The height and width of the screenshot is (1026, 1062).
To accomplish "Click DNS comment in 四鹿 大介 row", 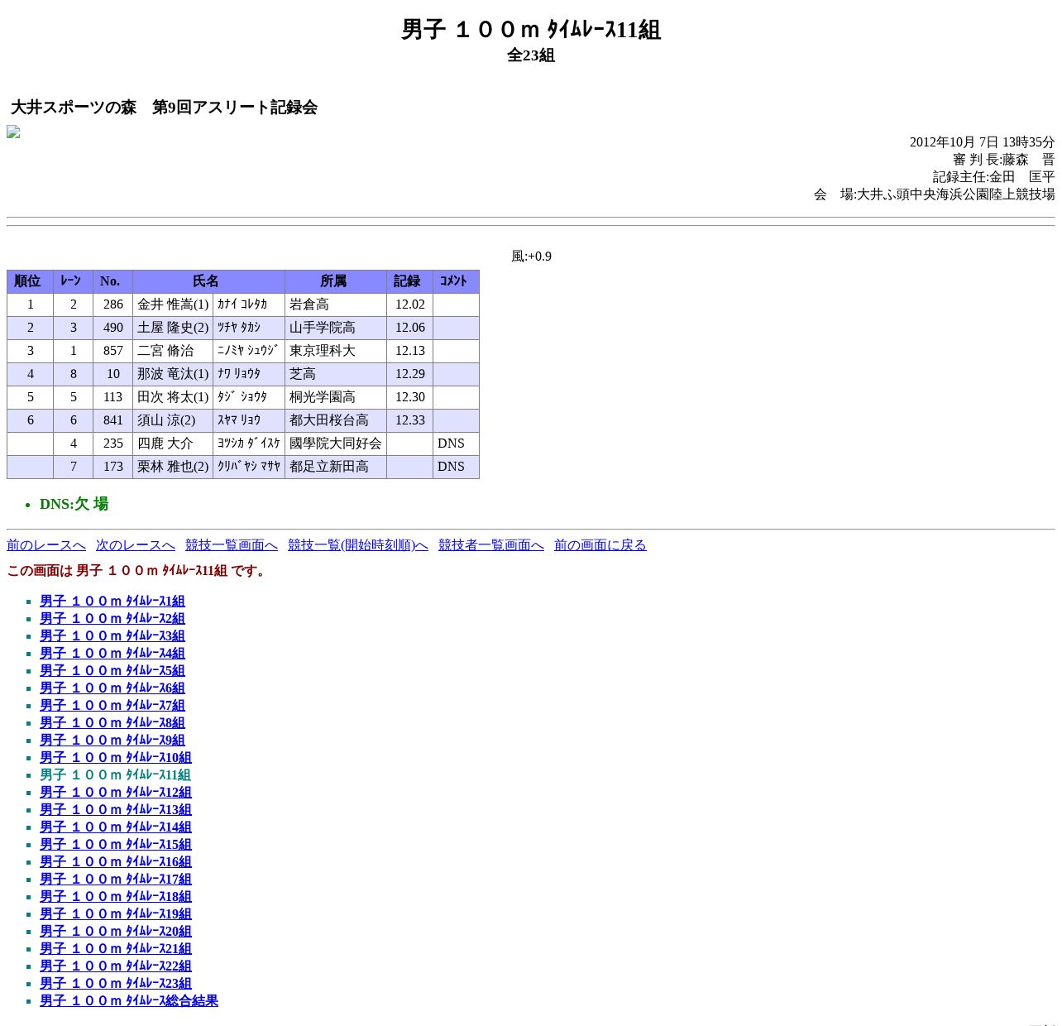I will tap(451, 443).
